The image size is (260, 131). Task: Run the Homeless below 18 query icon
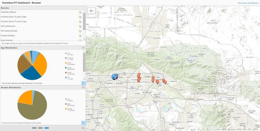81,17
